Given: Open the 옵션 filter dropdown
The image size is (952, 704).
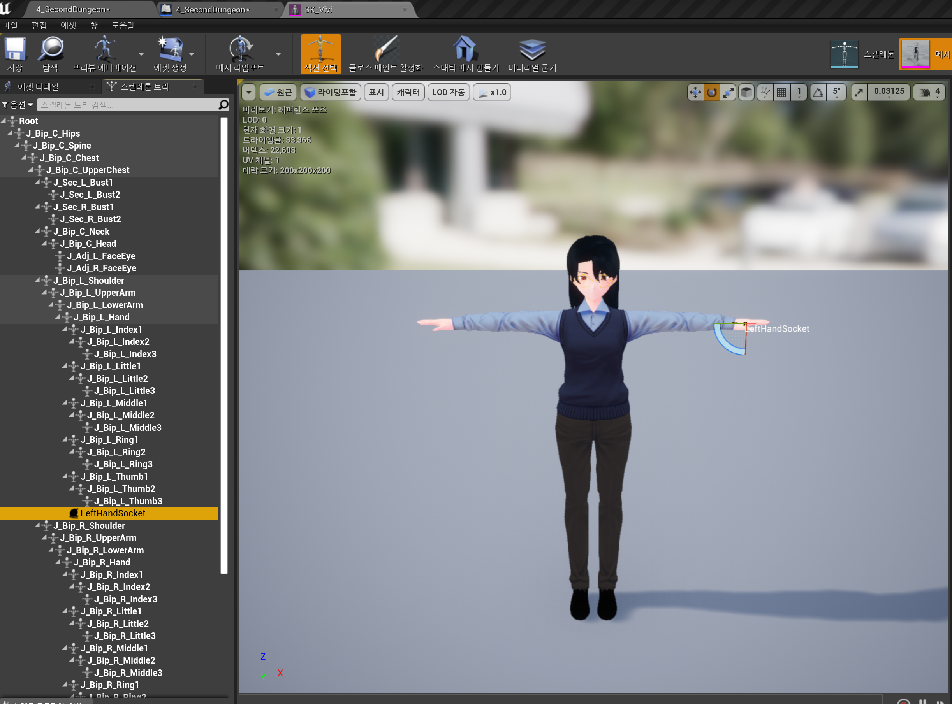Looking at the screenshot, I should (x=18, y=105).
